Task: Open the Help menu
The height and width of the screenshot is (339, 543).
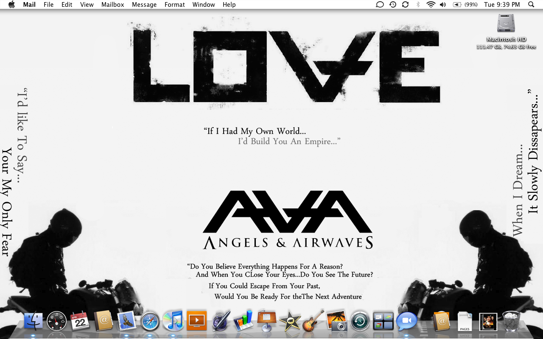Action: [x=229, y=5]
